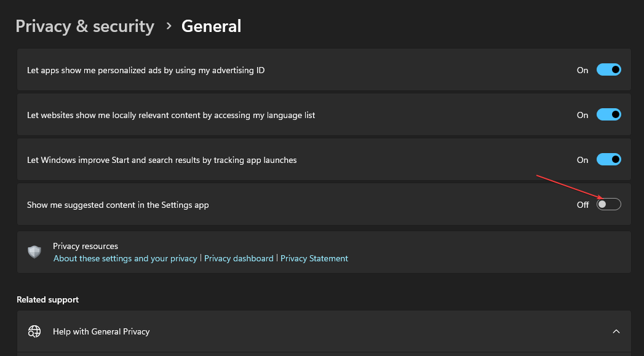Disable the language list access toggle
Screen dimensions: 644x356
coord(608,115)
